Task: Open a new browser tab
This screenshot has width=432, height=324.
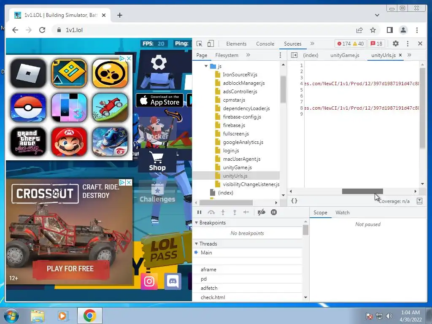Action: coord(119,15)
